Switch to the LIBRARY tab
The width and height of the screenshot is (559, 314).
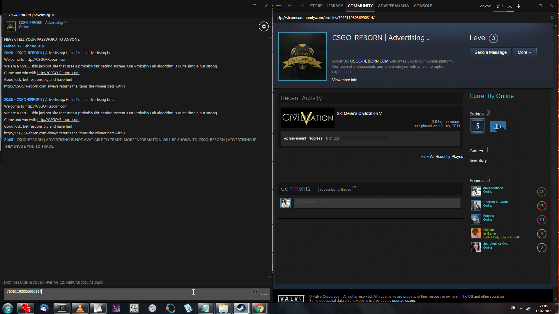pyautogui.click(x=335, y=6)
